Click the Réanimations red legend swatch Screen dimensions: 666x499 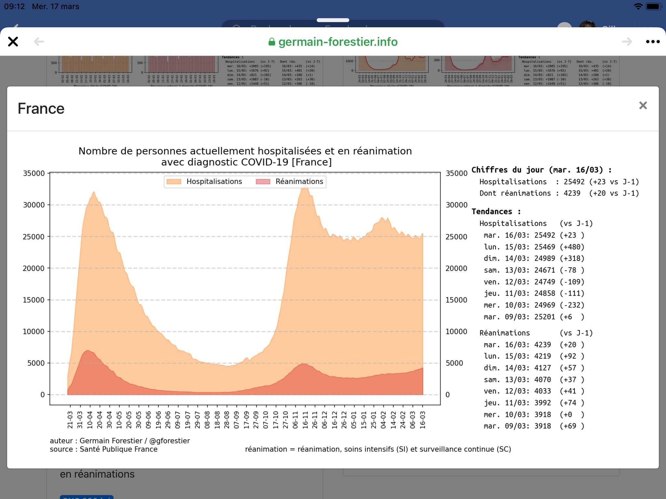[x=263, y=182]
